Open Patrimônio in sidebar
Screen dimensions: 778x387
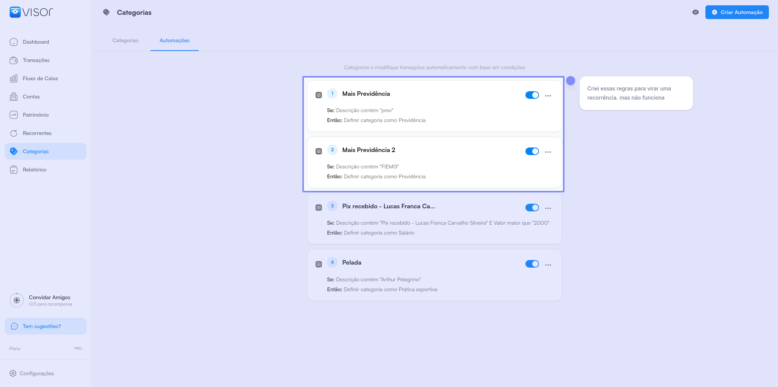[35, 115]
